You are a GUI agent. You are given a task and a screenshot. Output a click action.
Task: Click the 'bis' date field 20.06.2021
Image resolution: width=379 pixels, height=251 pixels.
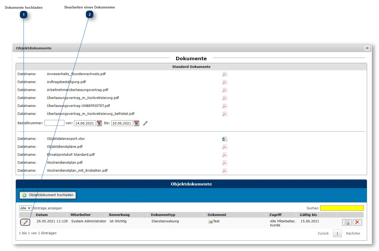122,123
